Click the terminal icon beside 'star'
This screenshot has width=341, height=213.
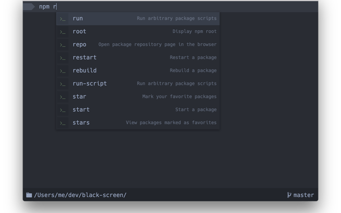click(x=63, y=98)
